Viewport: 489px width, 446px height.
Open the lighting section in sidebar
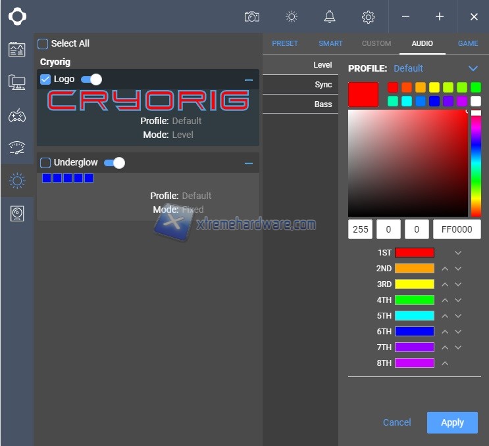[x=16, y=181]
